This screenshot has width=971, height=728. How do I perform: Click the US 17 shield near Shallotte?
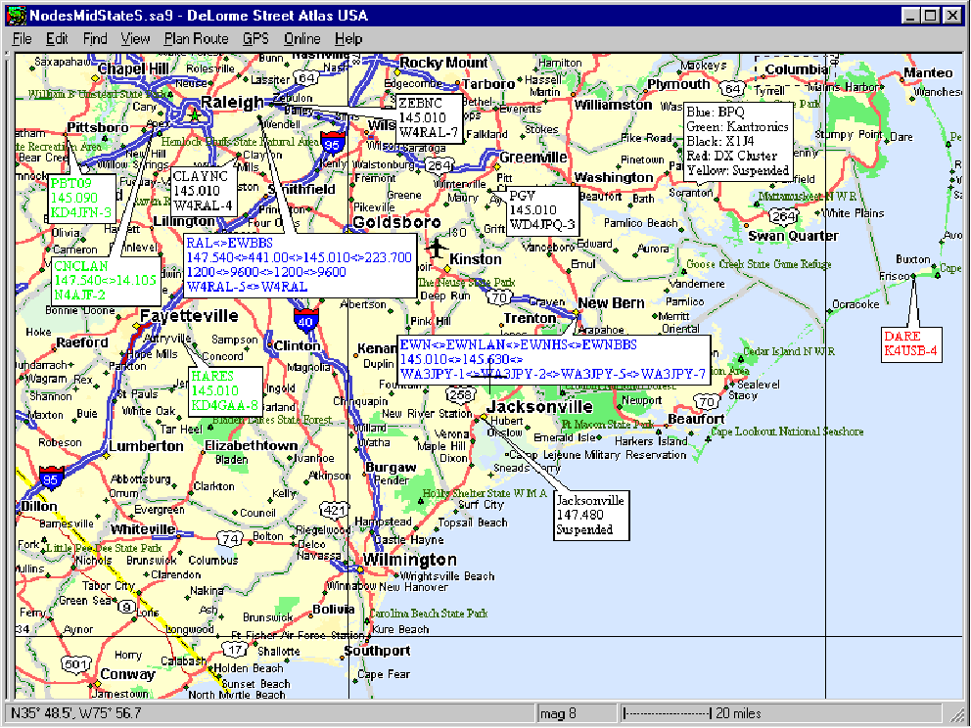coord(235,650)
